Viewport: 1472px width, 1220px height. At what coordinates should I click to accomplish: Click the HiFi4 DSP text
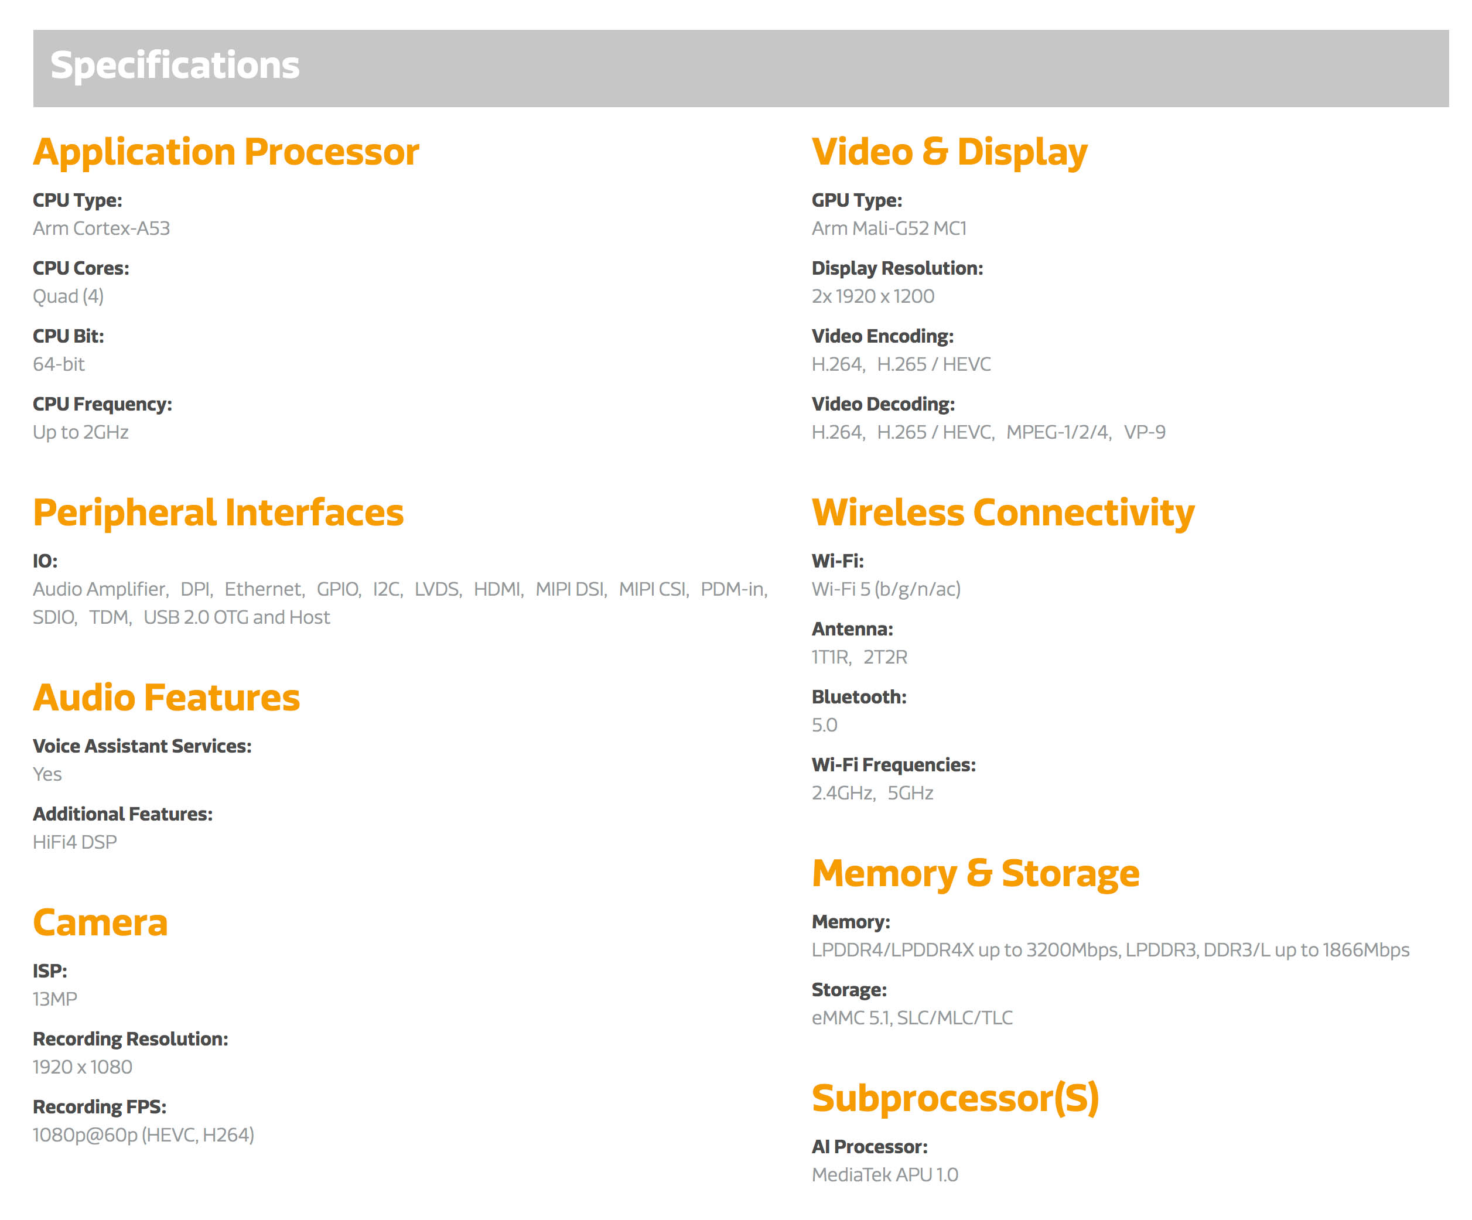(75, 842)
